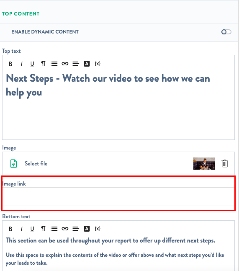Viewport: 239px width, 271px height.
Task: Delete the uploaded image with trash icon
Action: point(225,163)
